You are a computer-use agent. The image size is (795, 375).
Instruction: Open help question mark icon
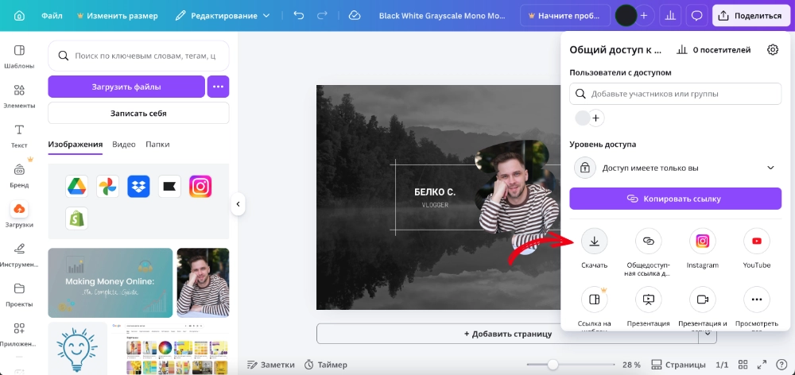pos(781,365)
